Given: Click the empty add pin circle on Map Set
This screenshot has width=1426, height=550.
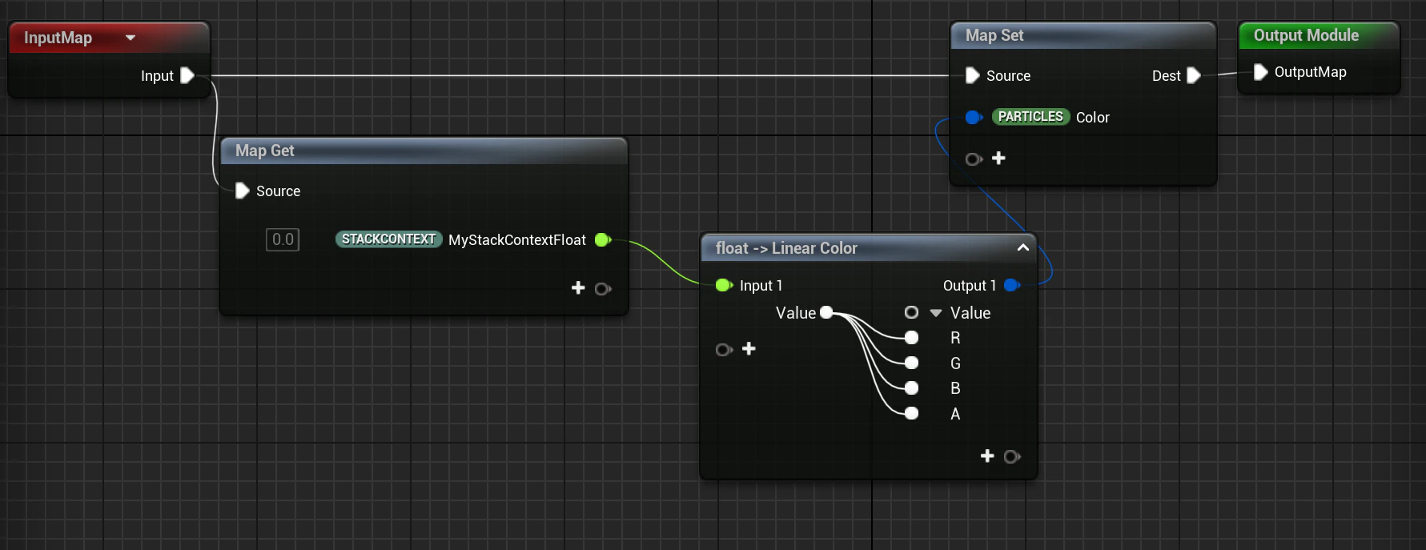Looking at the screenshot, I should pyautogui.click(x=974, y=159).
